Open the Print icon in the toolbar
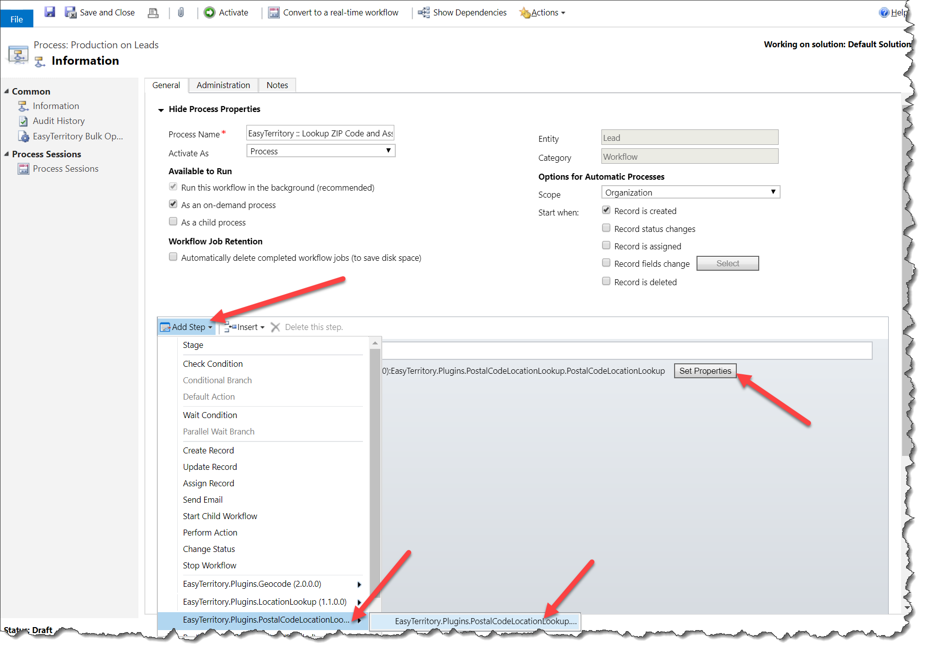This screenshot has height=650, width=926. click(x=153, y=12)
